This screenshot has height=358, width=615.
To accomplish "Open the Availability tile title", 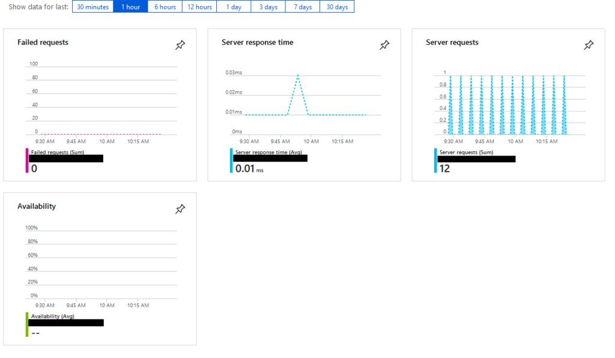I will (x=37, y=206).
